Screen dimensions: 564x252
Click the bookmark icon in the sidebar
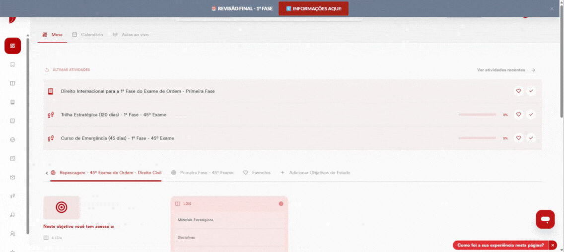[x=12, y=64]
